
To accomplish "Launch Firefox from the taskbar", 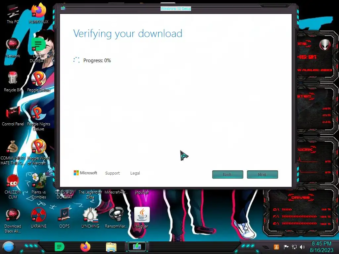I will pyautogui.click(x=85, y=247).
